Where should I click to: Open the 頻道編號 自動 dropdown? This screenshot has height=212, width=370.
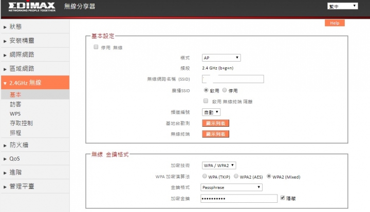[x=211, y=112]
